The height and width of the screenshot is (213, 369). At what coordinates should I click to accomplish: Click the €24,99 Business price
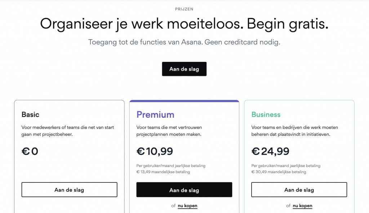pos(270,151)
